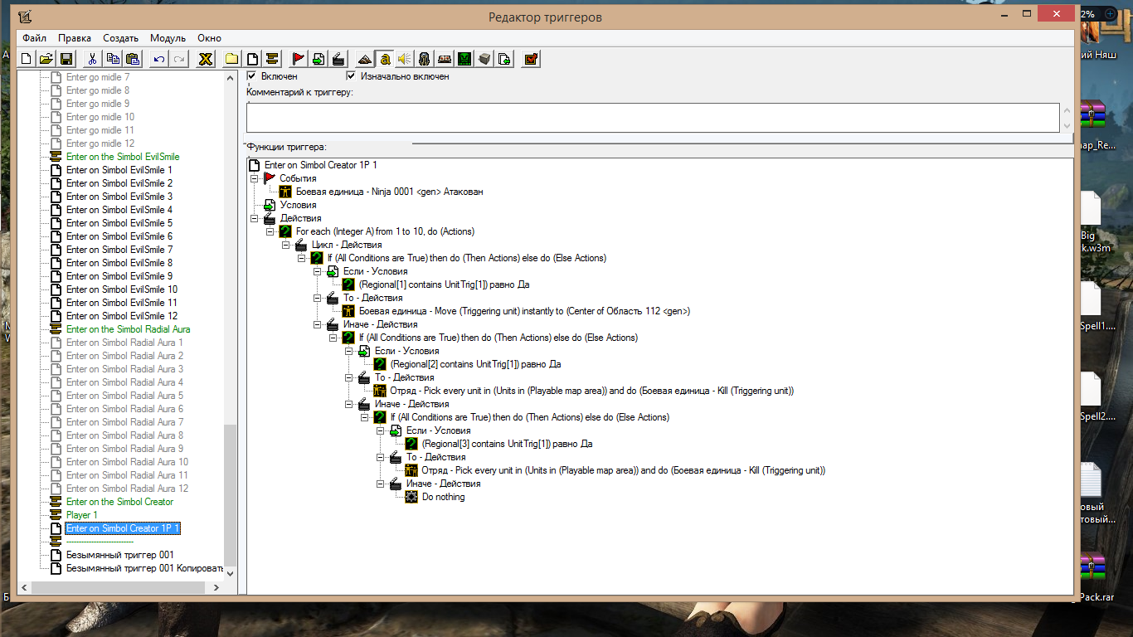
Task: Toggle the Включен checkbox
Action: pyautogui.click(x=252, y=76)
